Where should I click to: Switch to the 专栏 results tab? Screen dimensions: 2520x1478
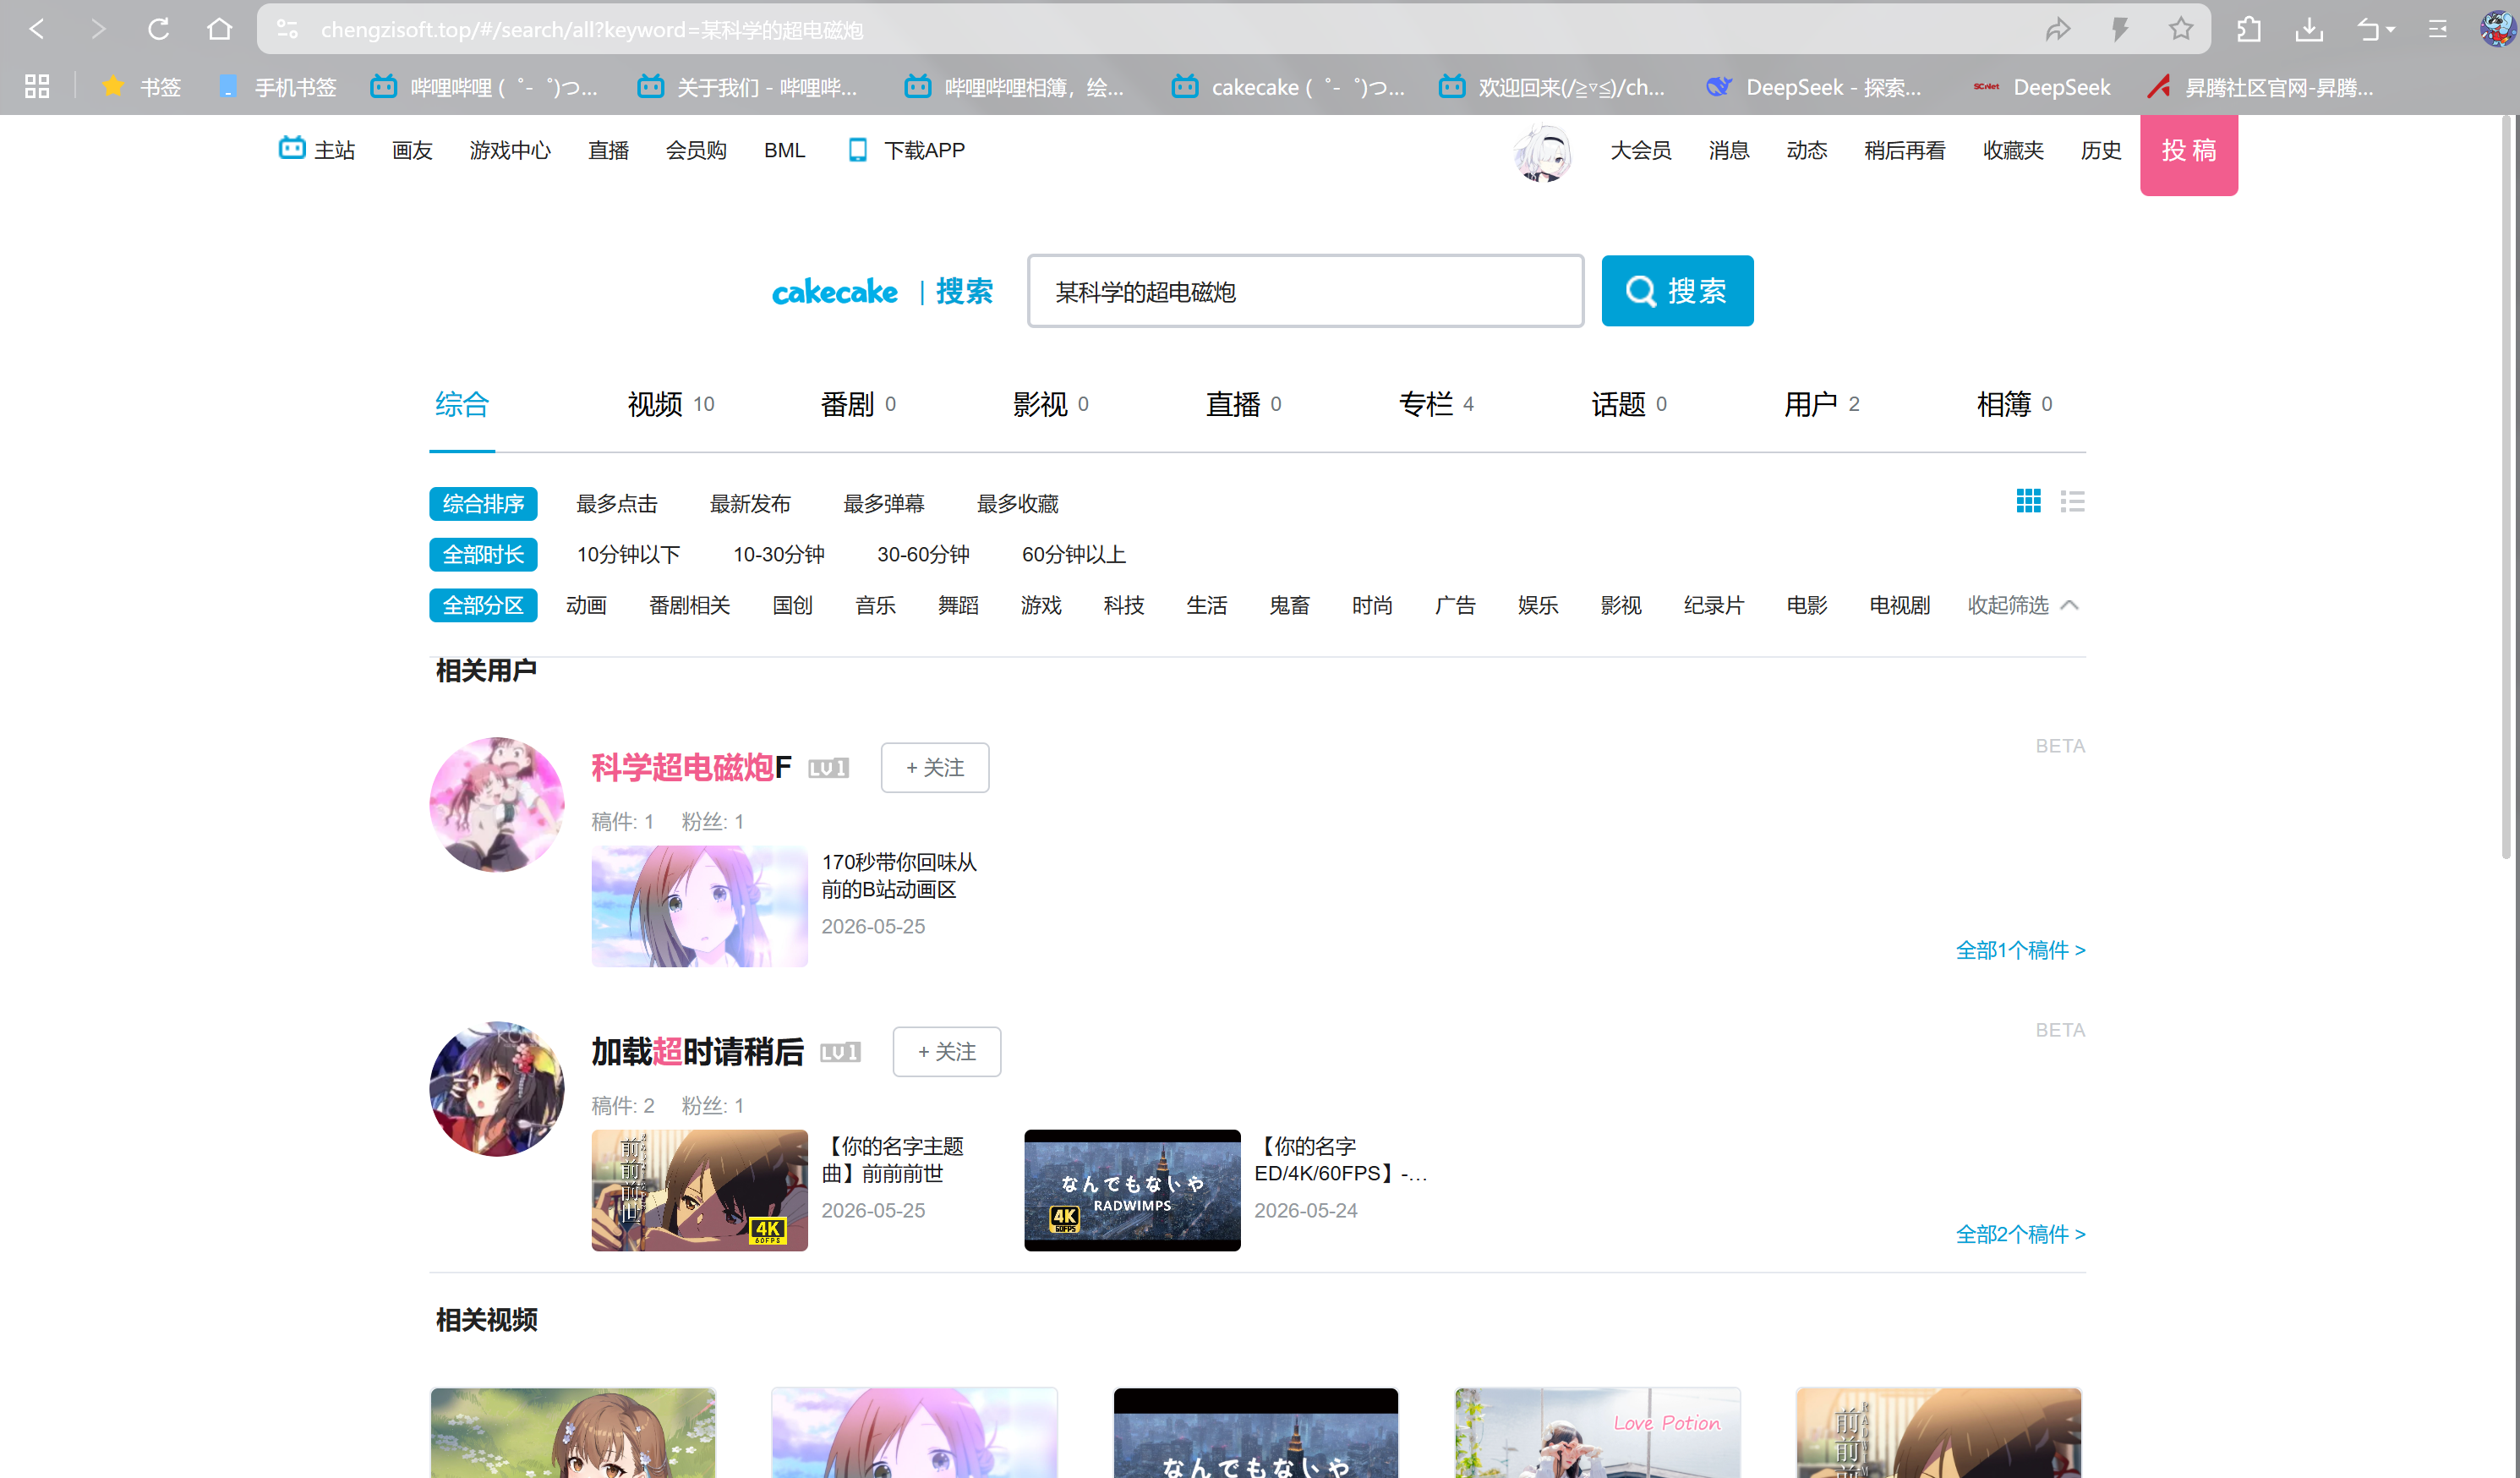click(x=1435, y=404)
